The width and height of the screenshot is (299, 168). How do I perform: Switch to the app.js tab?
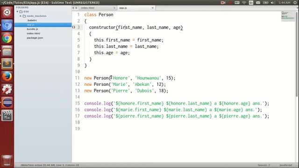[136, 8]
